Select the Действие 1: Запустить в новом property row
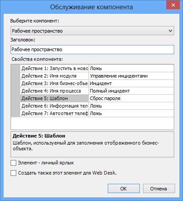Screen dimensions: 183x201 click(x=55, y=68)
